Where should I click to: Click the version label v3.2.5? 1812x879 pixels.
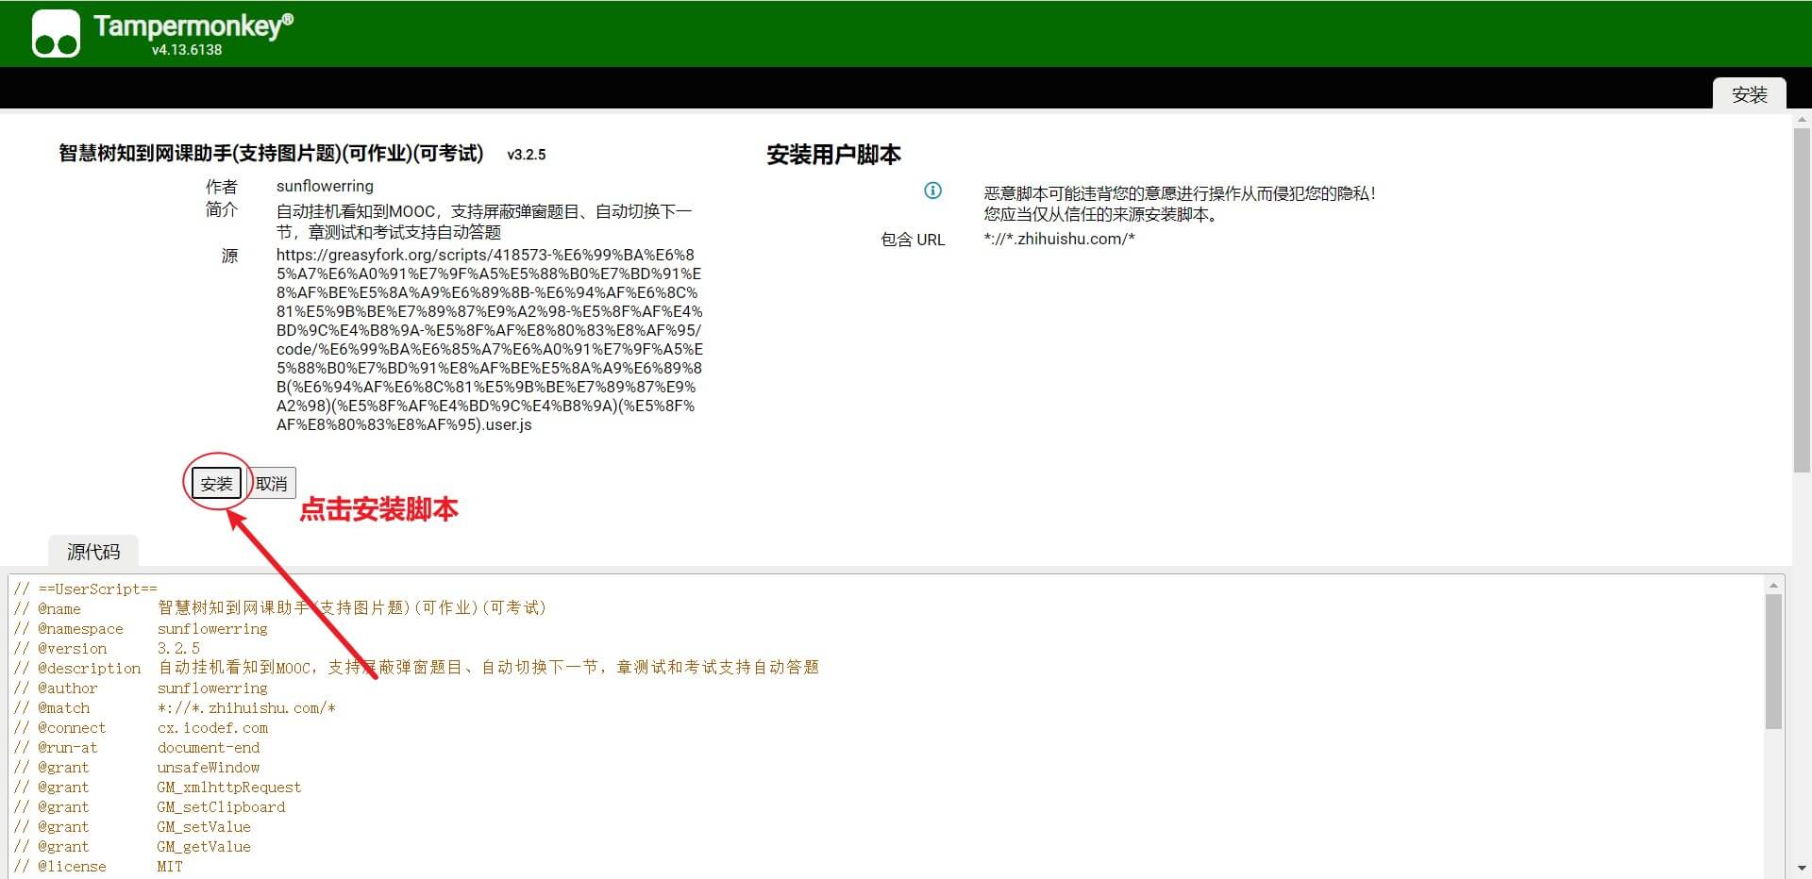click(527, 155)
